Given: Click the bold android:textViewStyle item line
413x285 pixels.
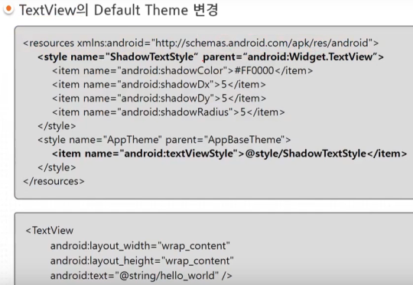Looking at the screenshot, I should click(229, 154).
